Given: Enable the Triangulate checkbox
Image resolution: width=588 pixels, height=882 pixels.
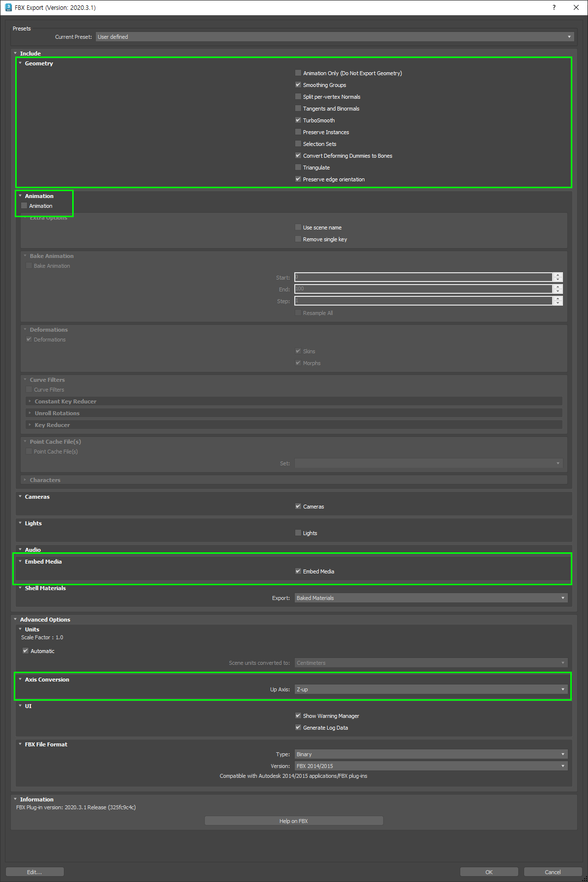Looking at the screenshot, I should 298,168.
